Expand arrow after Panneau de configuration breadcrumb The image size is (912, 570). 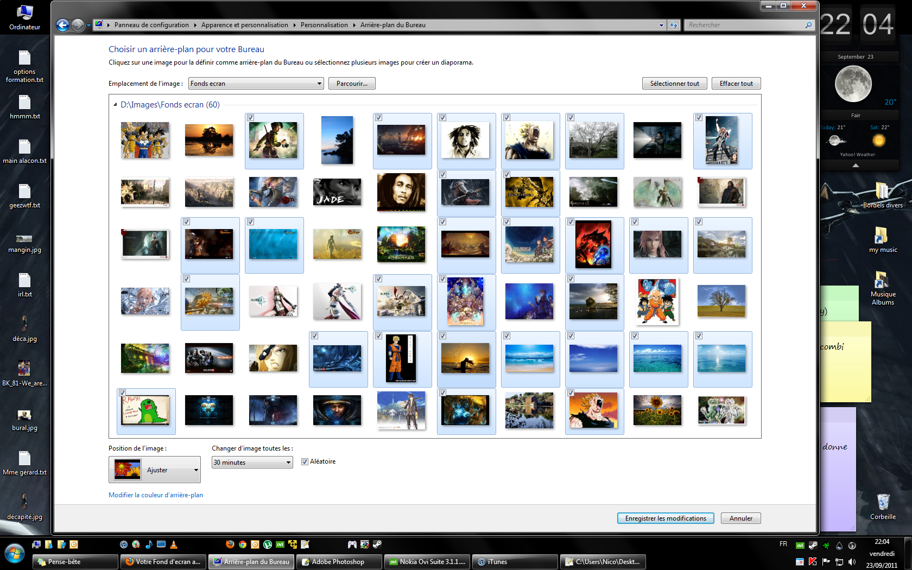[x=195, y=25]
